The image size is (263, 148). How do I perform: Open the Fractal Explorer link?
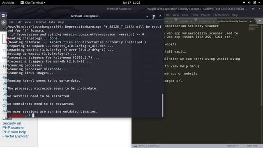pos(16,136)
